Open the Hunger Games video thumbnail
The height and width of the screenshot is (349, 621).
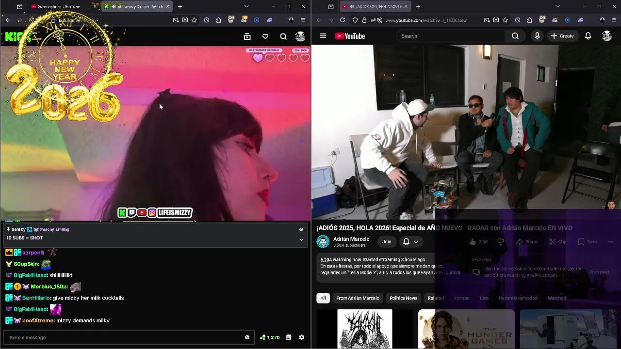tap(466, 329)
